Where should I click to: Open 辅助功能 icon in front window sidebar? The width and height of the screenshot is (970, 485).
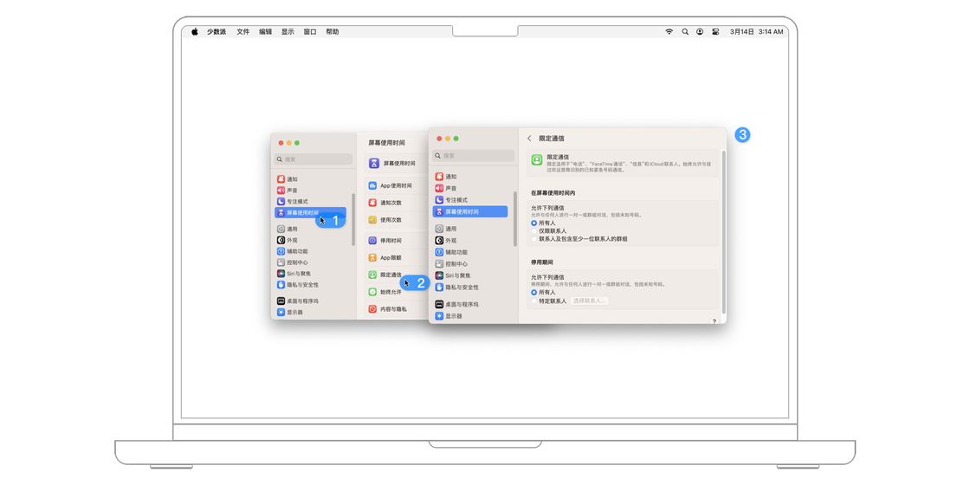(439, 252)
